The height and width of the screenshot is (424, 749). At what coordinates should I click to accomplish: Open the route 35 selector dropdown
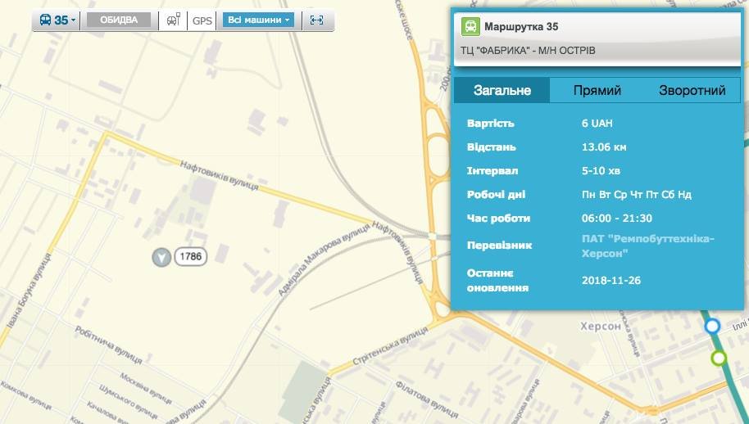57,20
